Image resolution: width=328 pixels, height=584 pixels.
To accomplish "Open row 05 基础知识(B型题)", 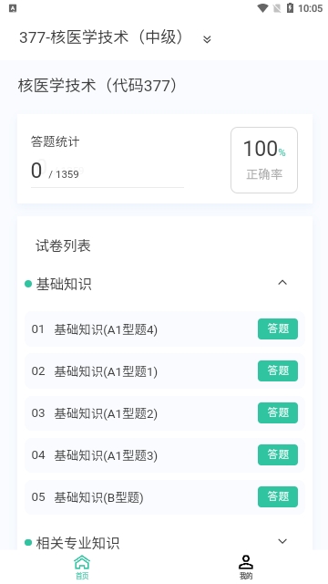I will click(165, 497).
